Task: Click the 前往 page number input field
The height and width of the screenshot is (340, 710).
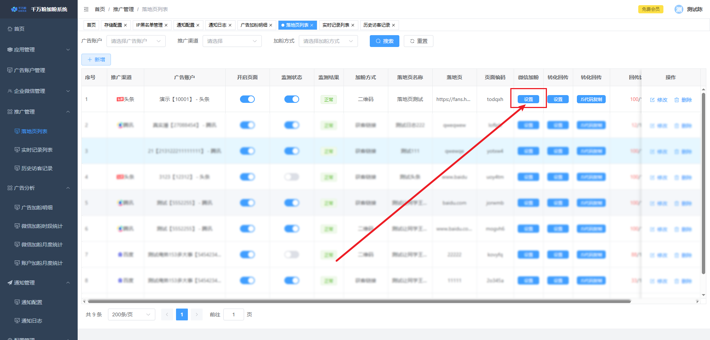Action: 233,314
